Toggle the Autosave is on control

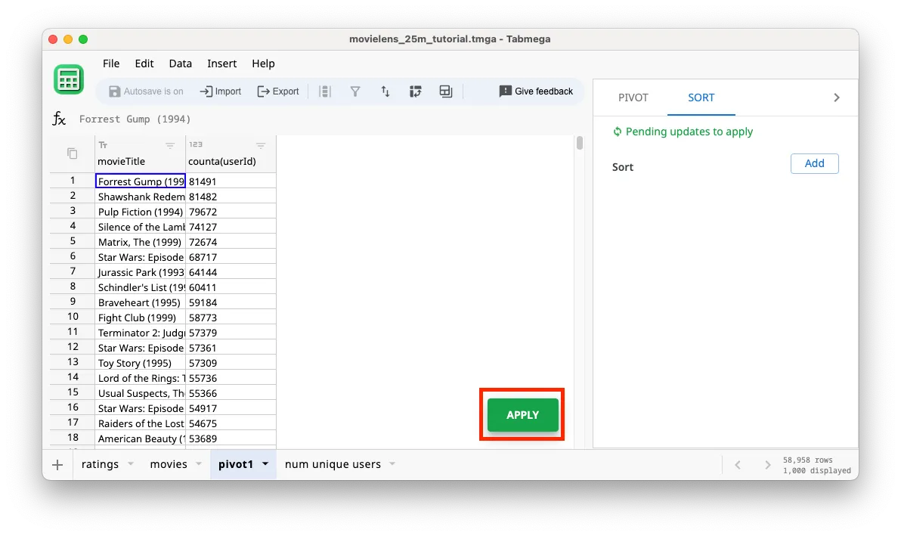tap(145, 91)
